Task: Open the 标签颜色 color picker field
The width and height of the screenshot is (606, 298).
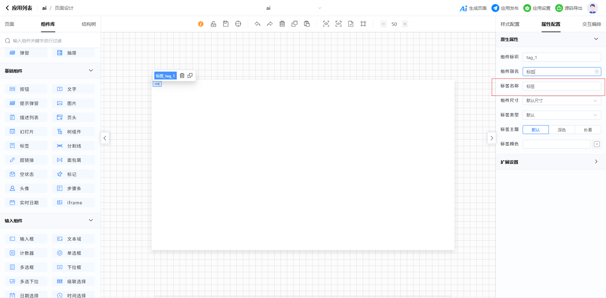Action: (x=556, y=144)
